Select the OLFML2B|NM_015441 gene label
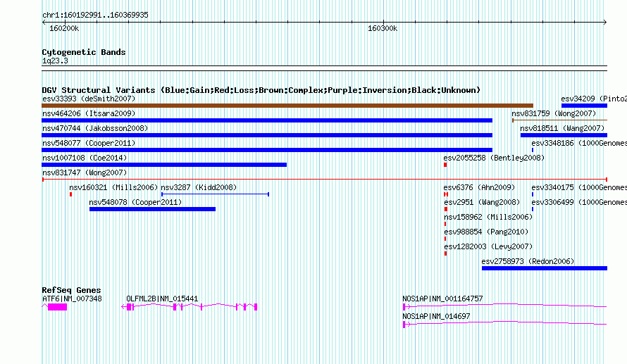This screenshot has height=364, width=627. 162,299
